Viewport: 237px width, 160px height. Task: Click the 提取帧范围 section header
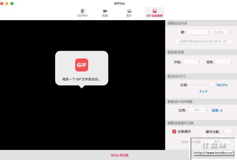tap(201, 52)
